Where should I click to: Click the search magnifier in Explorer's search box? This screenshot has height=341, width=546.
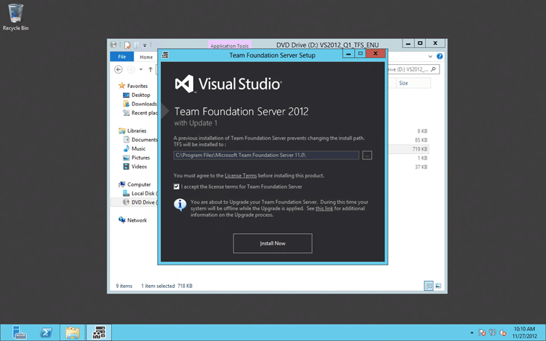click(433, 70)
